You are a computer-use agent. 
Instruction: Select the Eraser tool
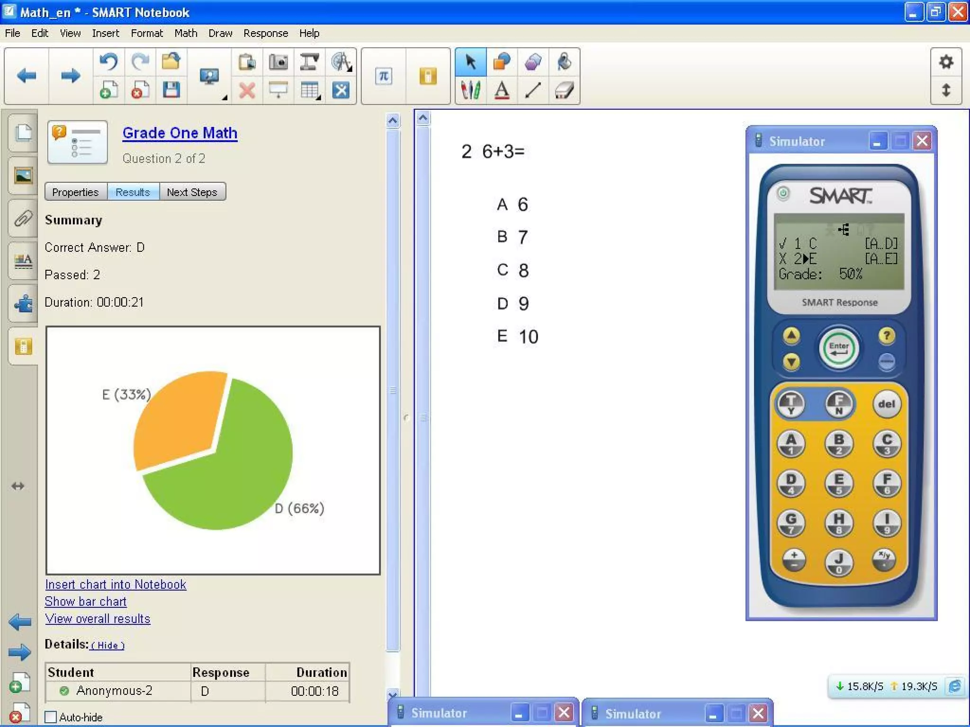(x=564, y=90)
